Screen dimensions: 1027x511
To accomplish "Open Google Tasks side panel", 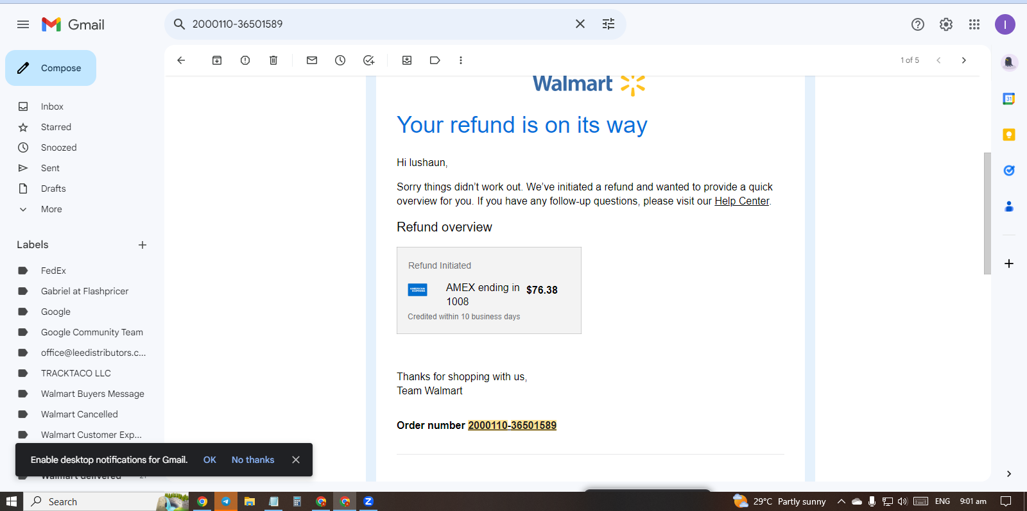I will point(1009,171).
